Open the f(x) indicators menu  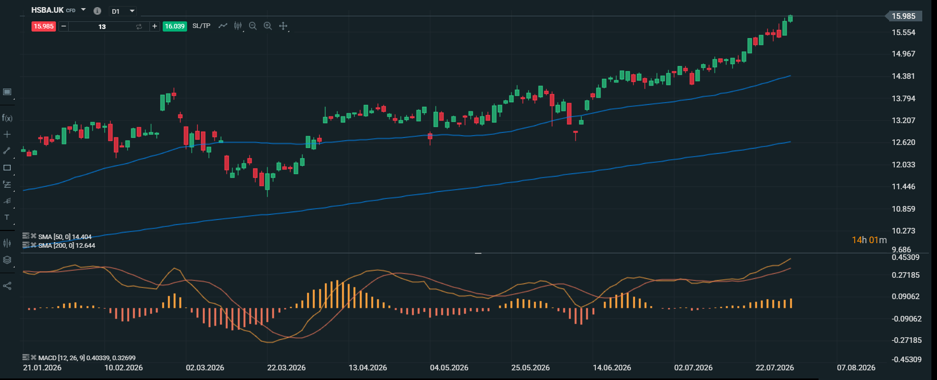(x=7, y=118)
